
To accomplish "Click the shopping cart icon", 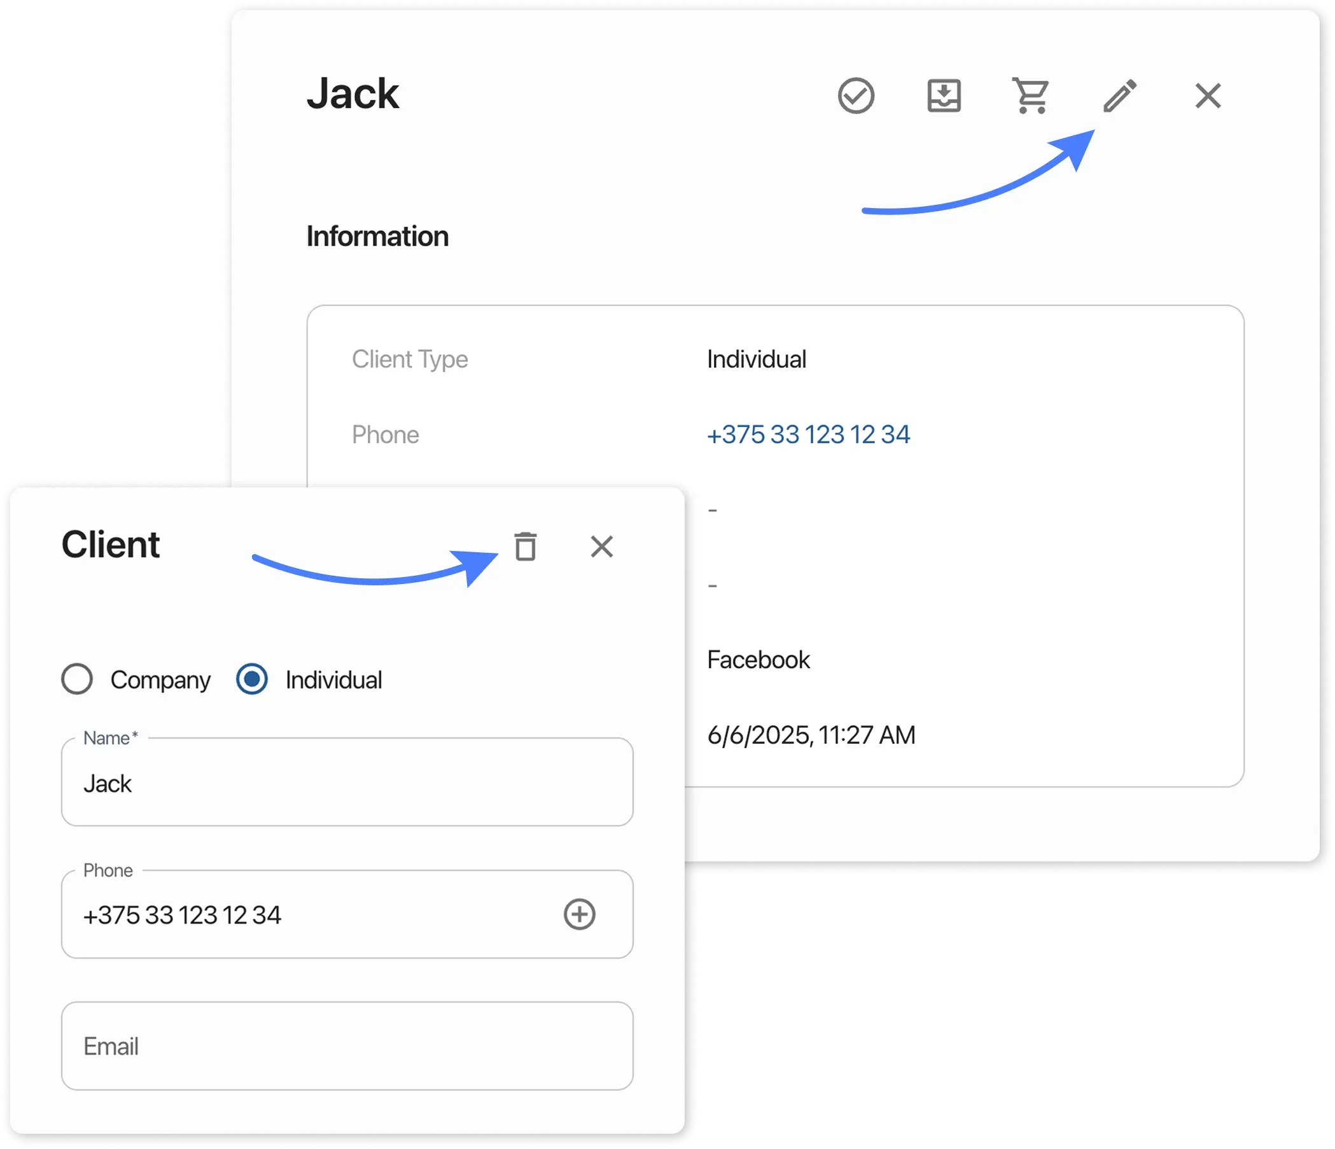I will pos(1031,96).
